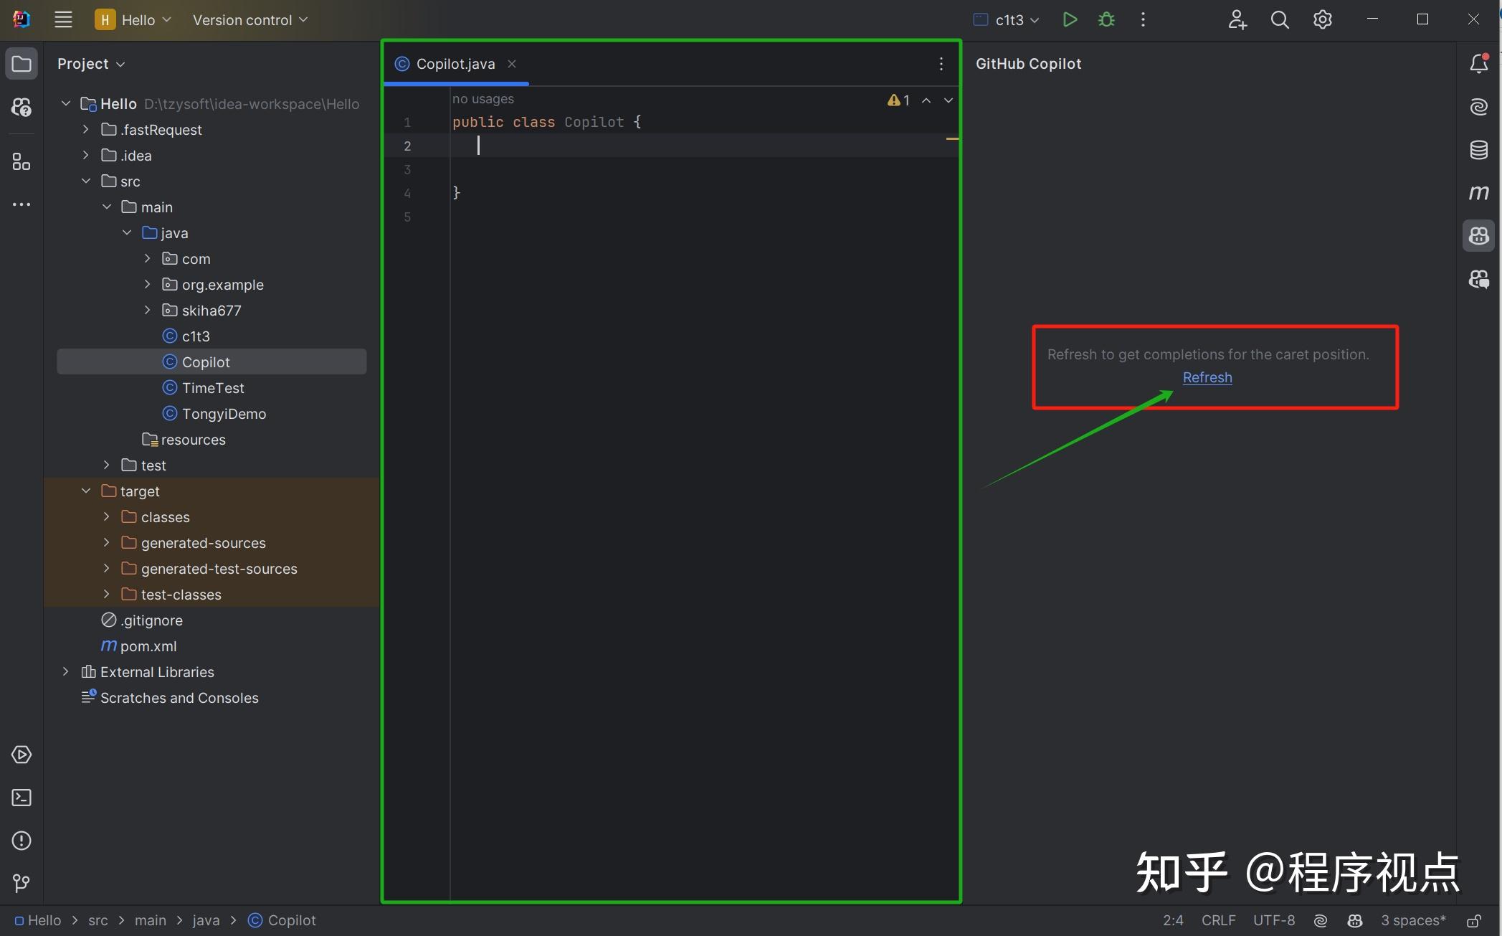Collapse the src folder
Screen dimensions: 1502x936
pyautogui.click(x=86, y=181)
